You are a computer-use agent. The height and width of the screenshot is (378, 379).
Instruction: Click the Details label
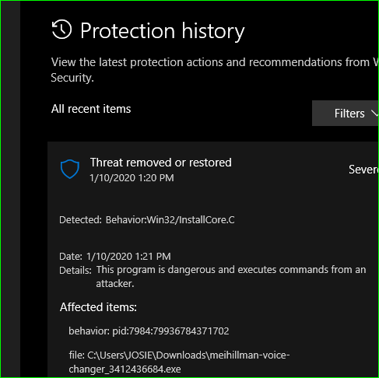click(x=75, y=271)
